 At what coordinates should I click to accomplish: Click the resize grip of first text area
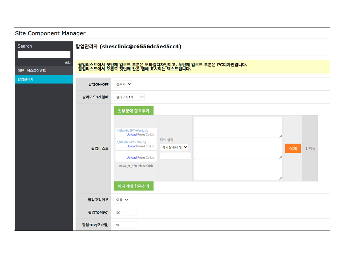click(x=281, y=136)
